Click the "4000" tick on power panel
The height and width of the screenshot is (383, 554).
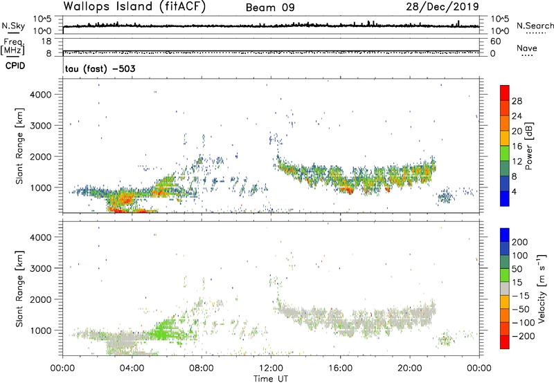(41, 95)
